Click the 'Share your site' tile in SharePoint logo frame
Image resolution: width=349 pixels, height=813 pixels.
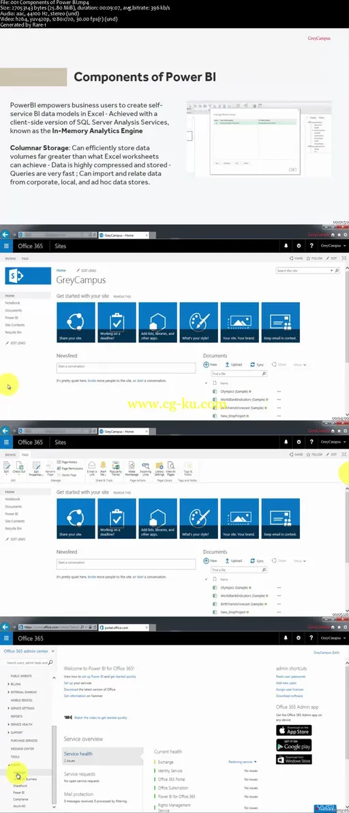pos(76,323)
